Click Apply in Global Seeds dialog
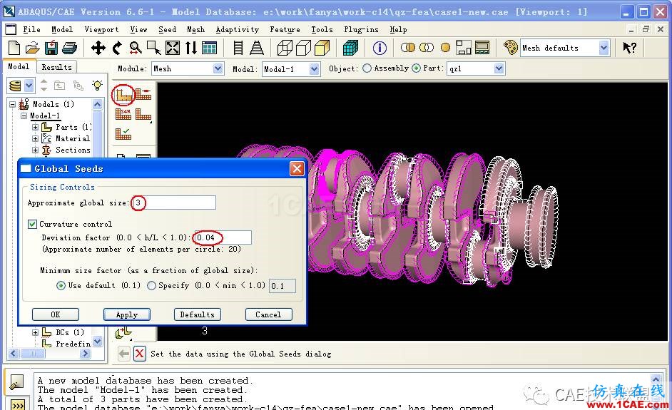672x410 pixels. tap(127, 314)
